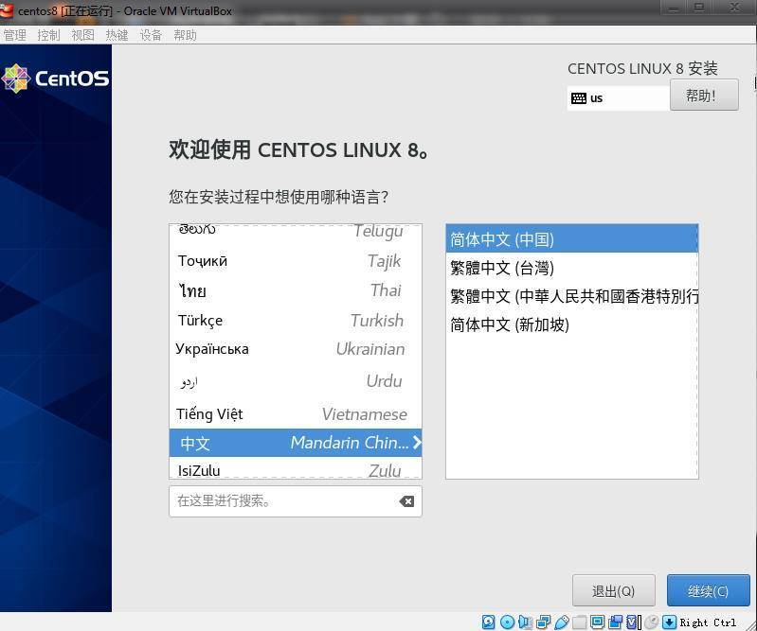Select Türkçe Turkish language
The height and width of the screenshot is (631, 757).
(x=296, y=321)
